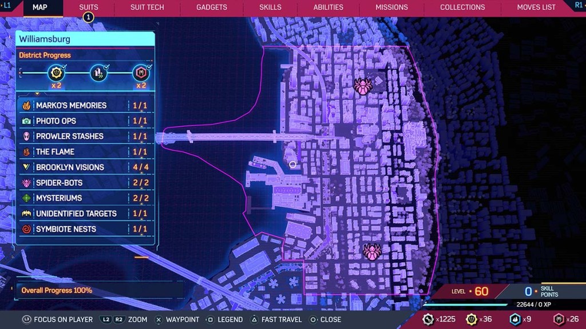Click the Prowler Stashes mask icon
The height and width of the screenshot is (329, 586).
[x=26, y=137]
